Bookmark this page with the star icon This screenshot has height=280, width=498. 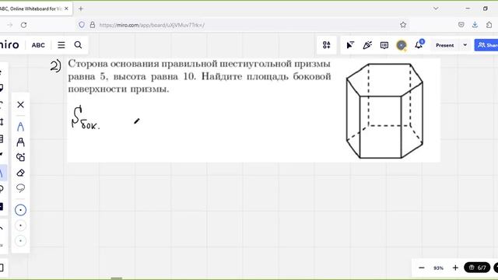[x=403, y=25]
